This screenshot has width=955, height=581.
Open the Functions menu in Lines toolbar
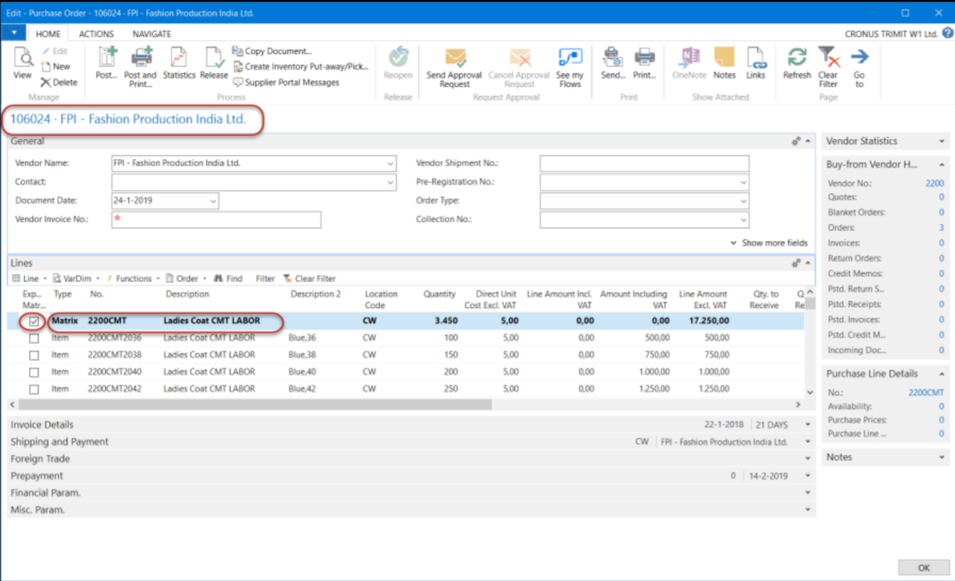134,278
